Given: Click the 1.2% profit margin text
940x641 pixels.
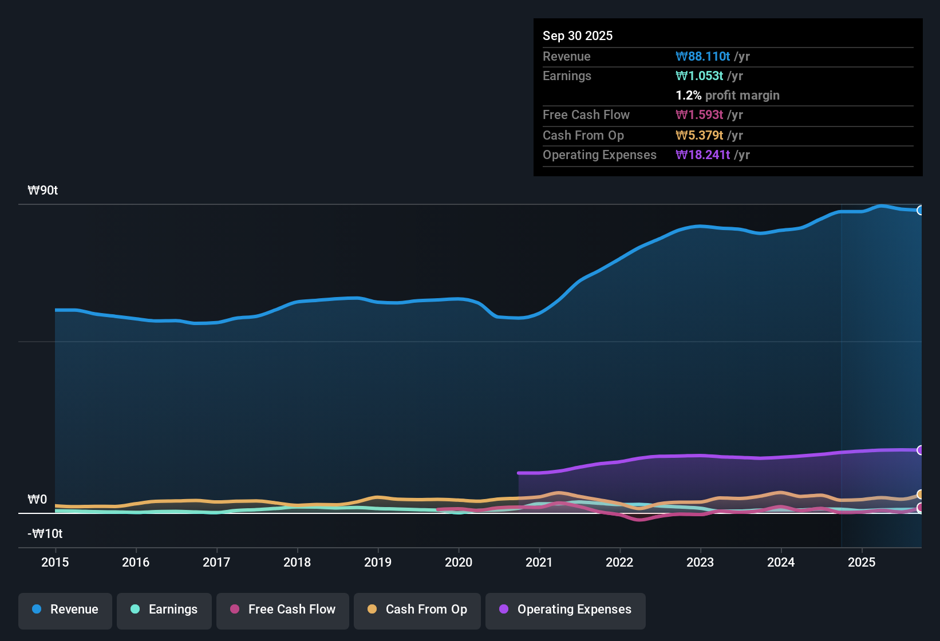Looking at the screenshot, I should (x=728, y=95).
